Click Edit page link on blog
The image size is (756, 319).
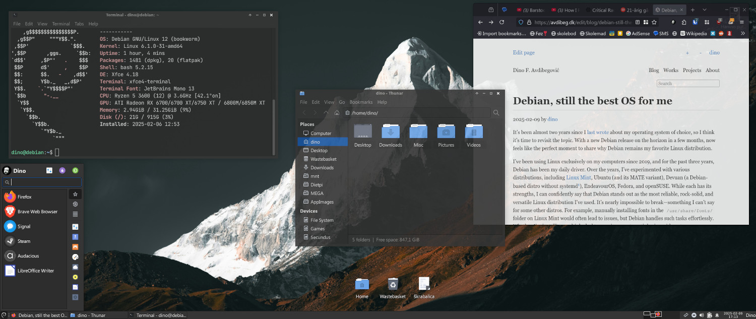point(524,52)
